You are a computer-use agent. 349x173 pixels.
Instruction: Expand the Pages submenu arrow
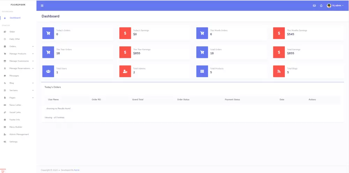33,98
